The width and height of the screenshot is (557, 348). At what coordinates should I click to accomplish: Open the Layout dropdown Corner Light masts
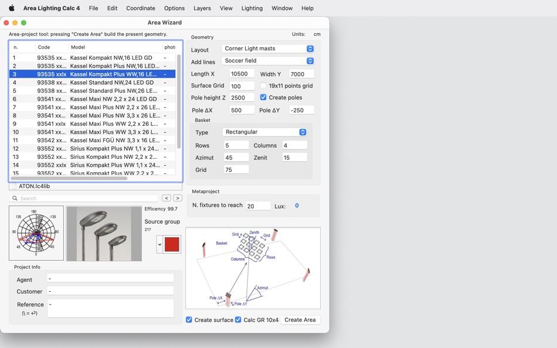[x=267, y=49]
